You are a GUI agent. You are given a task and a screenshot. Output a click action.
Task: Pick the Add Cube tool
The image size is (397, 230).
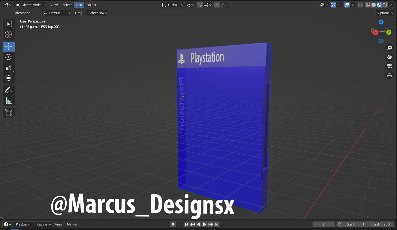point(8,112)
